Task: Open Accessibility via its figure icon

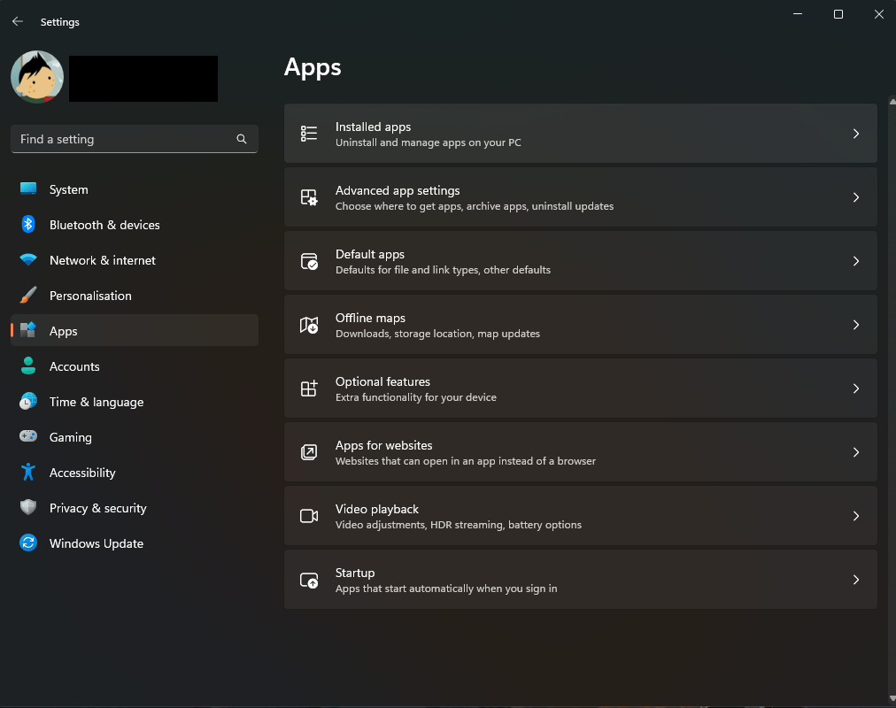Action: coord(27,473)
